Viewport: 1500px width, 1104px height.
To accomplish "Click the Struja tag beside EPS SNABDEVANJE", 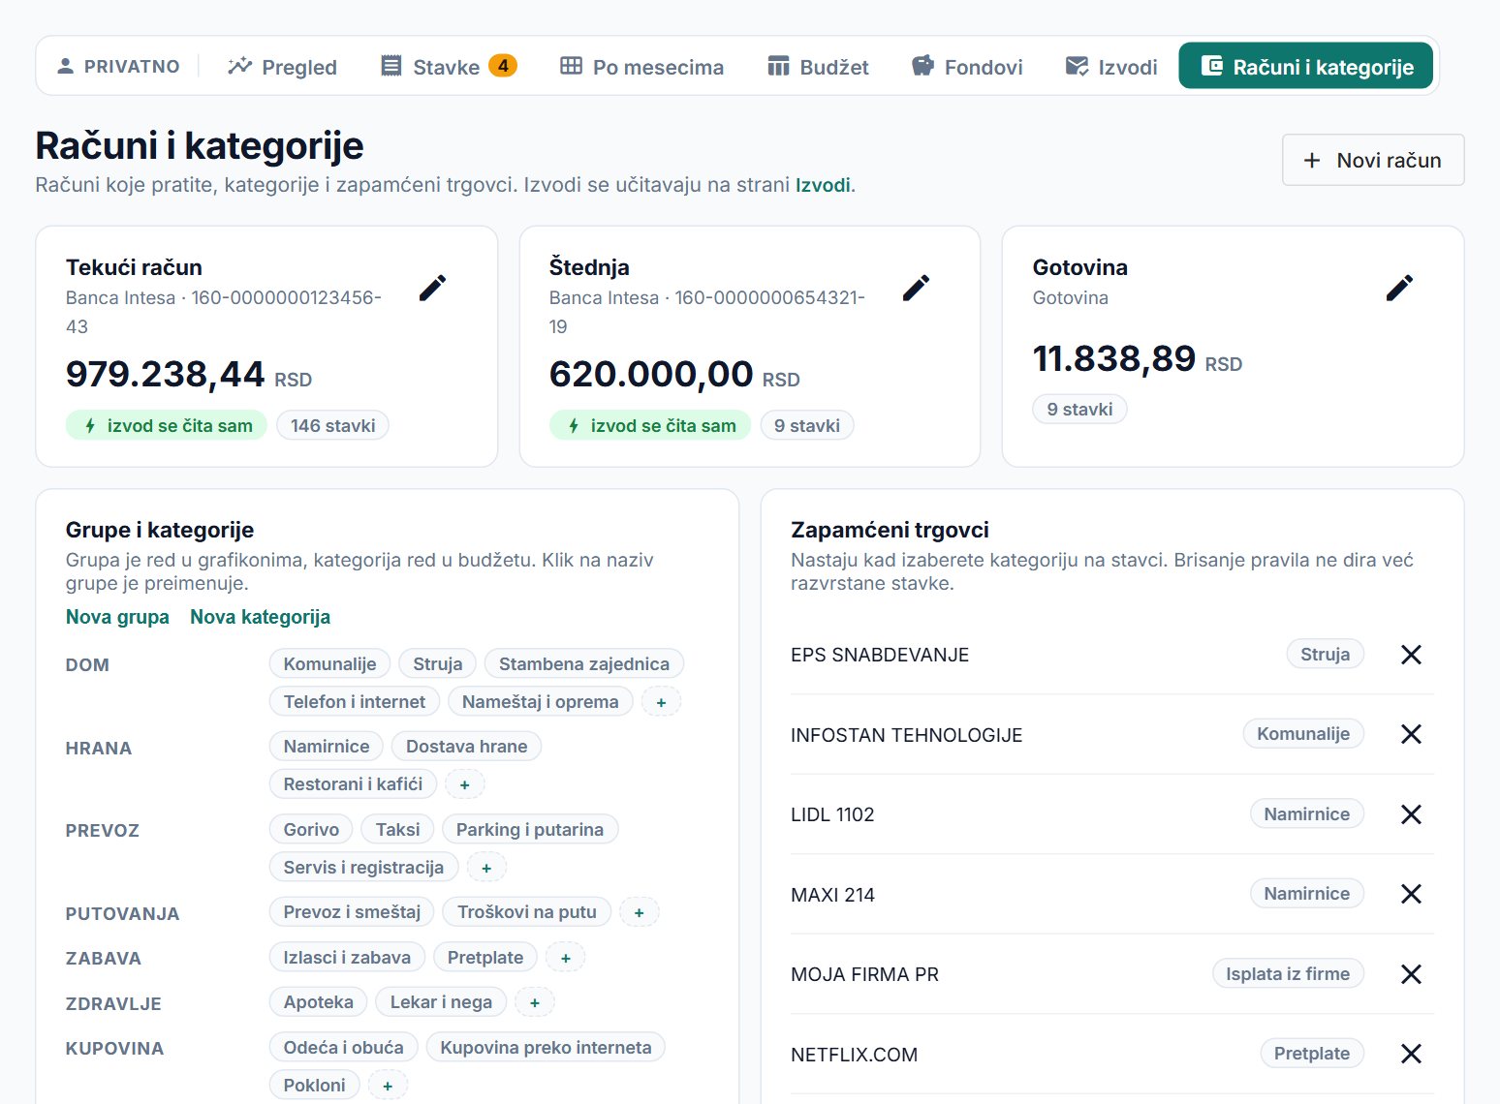I will [x=1326, y=654].
